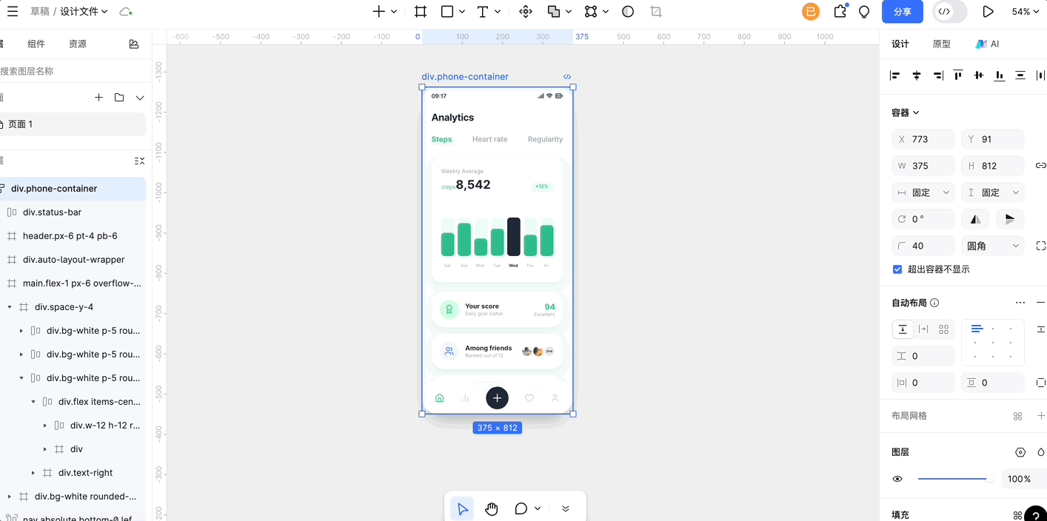Select the Comment tool
The height and width of the screenshot is (521, 1047).
pos(521,508)
